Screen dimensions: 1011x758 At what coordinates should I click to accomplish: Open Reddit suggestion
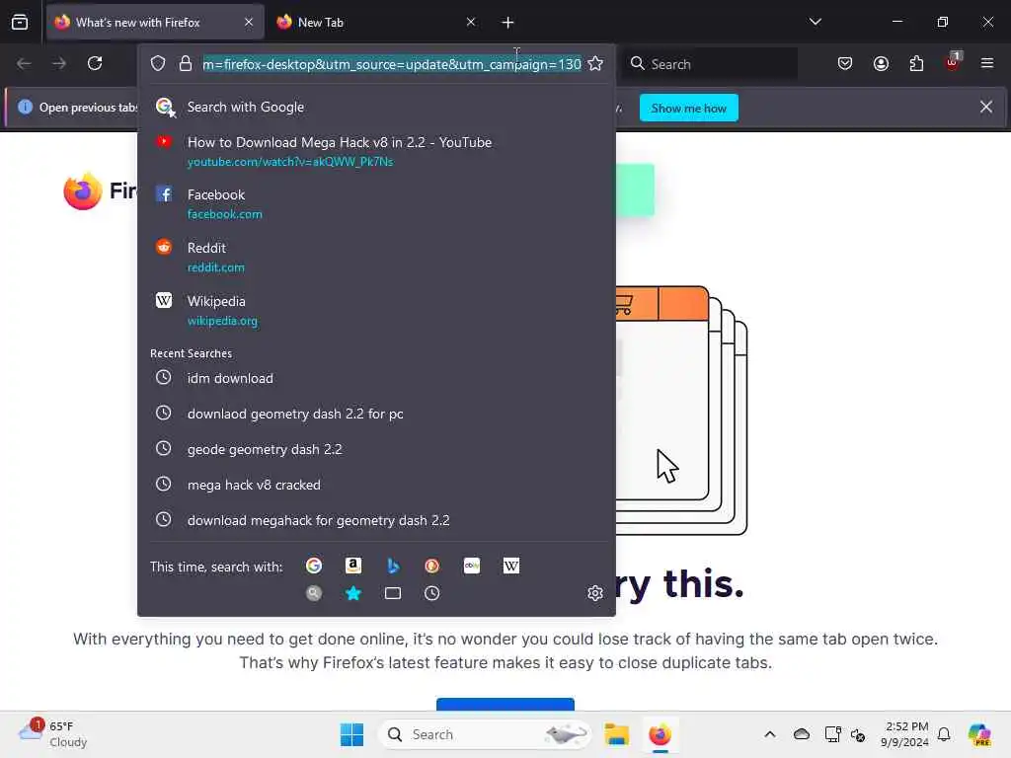coord(376,258)
